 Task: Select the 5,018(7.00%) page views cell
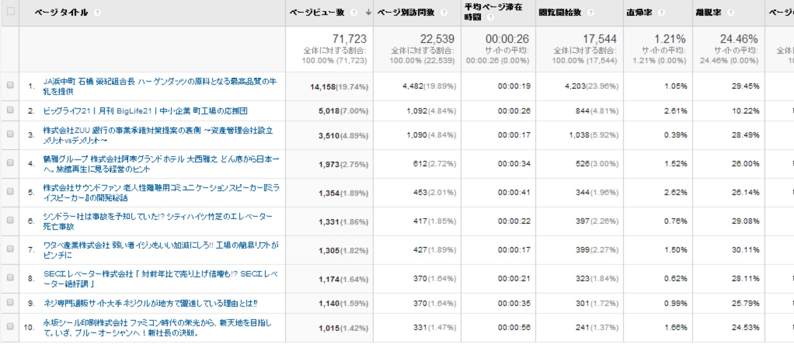pos(343,111)
